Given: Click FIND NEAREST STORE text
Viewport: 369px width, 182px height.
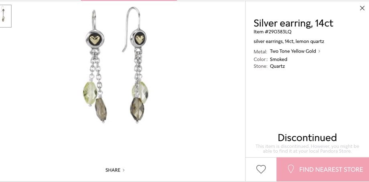Looking at the screenshot, I should pyautogui.click(x=331, y=170).
